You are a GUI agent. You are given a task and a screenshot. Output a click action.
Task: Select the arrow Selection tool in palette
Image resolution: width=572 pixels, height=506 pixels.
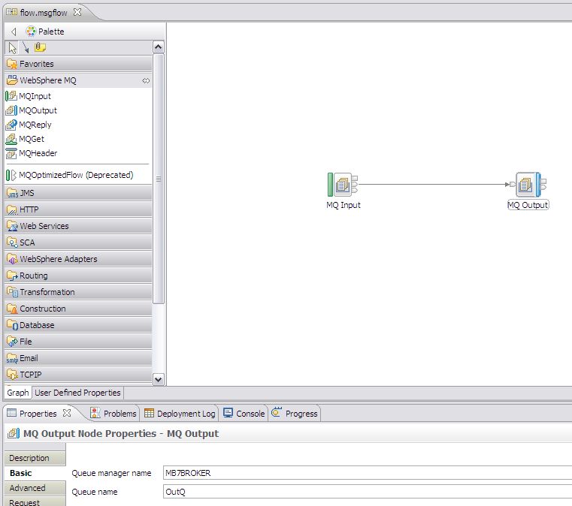pos(12,48)
